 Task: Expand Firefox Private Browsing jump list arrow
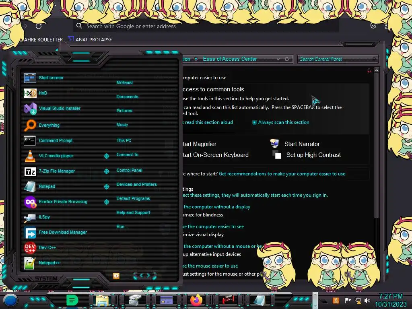[x=106, y=202]
